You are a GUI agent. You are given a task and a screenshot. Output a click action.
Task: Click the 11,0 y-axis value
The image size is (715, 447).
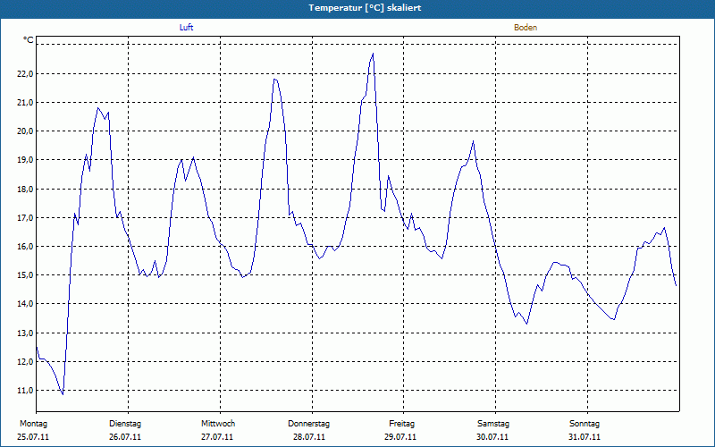[x=25, y=391]
